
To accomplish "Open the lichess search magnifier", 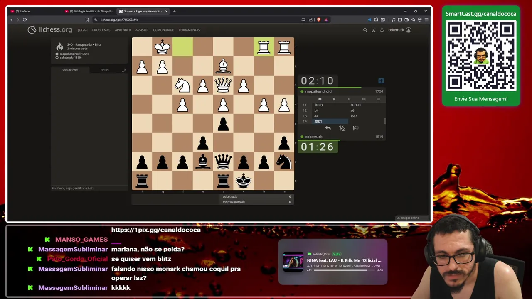I will pyautogui.click(x=365, y=30).
